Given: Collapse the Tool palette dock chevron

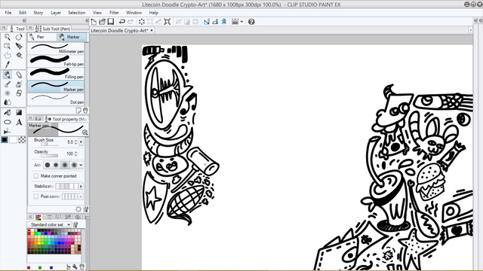Looking at the screenshot, I should click(x=24, y=20).
